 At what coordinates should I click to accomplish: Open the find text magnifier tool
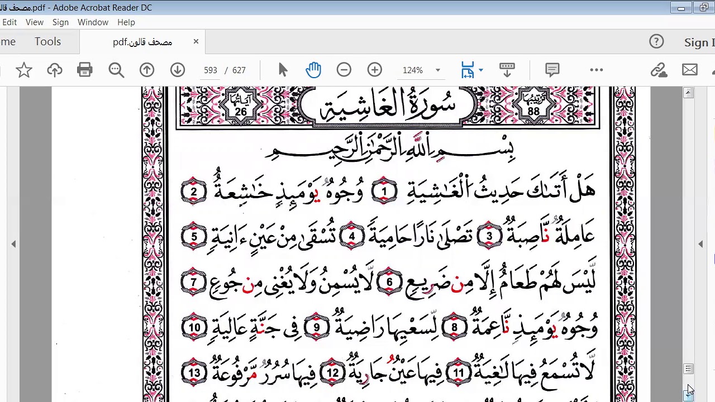[x=116, y=70]
